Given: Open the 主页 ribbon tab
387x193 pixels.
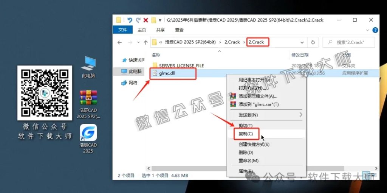Looking at the screenshot, I should pyautogui.click(x=142, y=30).
